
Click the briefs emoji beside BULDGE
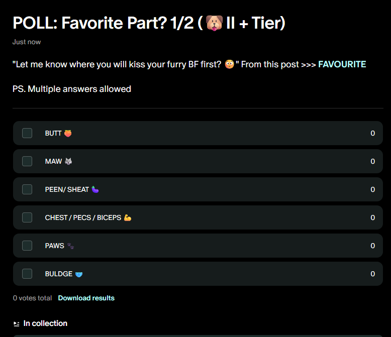point(78,274)
